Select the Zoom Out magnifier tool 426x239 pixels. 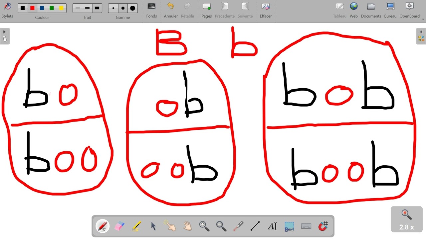221,226
